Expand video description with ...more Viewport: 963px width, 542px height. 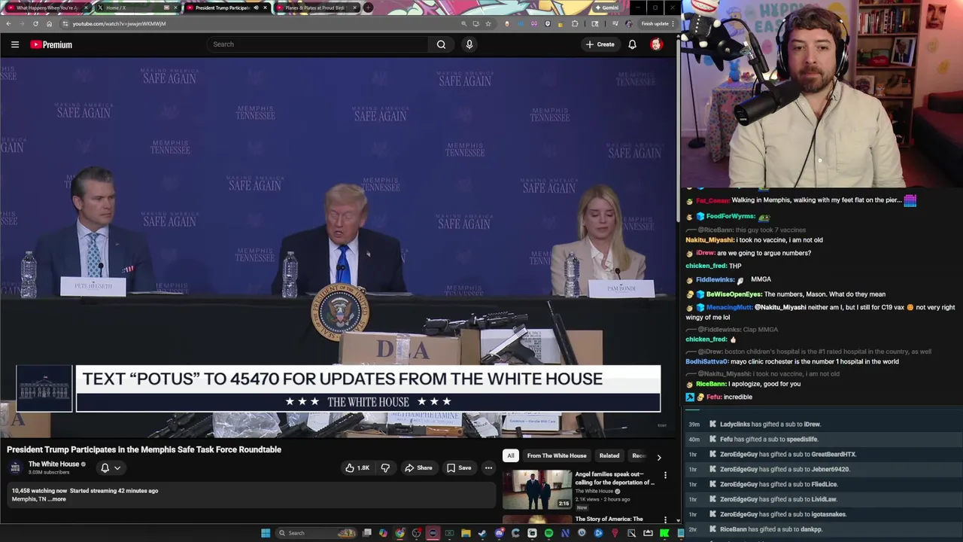point(57,499)
